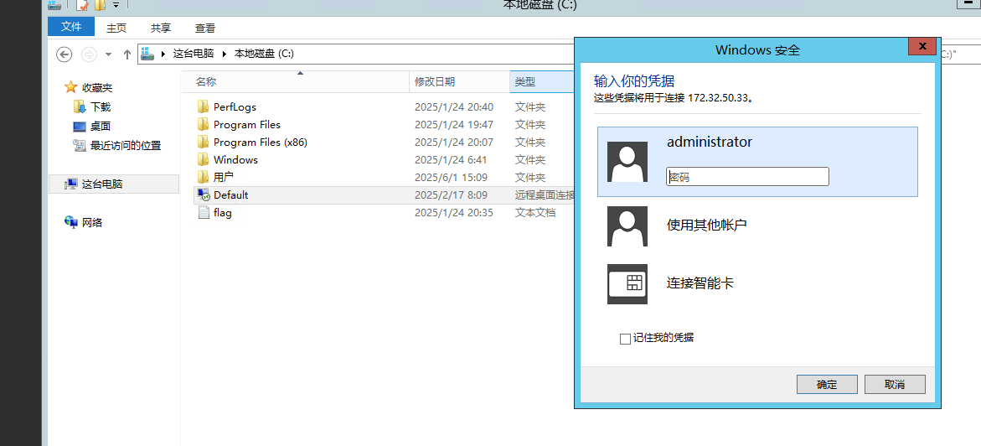Click the 网络 network icon in sidebar

[x=71, y=222]
